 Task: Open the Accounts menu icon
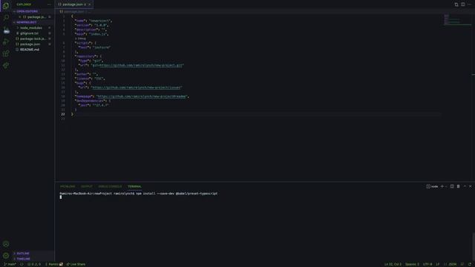click(6, 244)
